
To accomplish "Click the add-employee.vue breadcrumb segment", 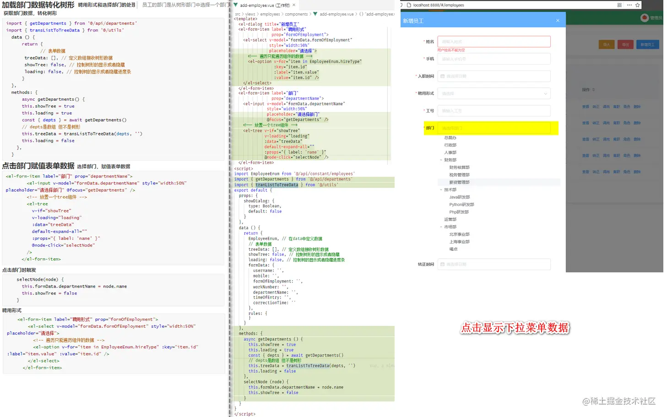I will (x=336, y=14).
